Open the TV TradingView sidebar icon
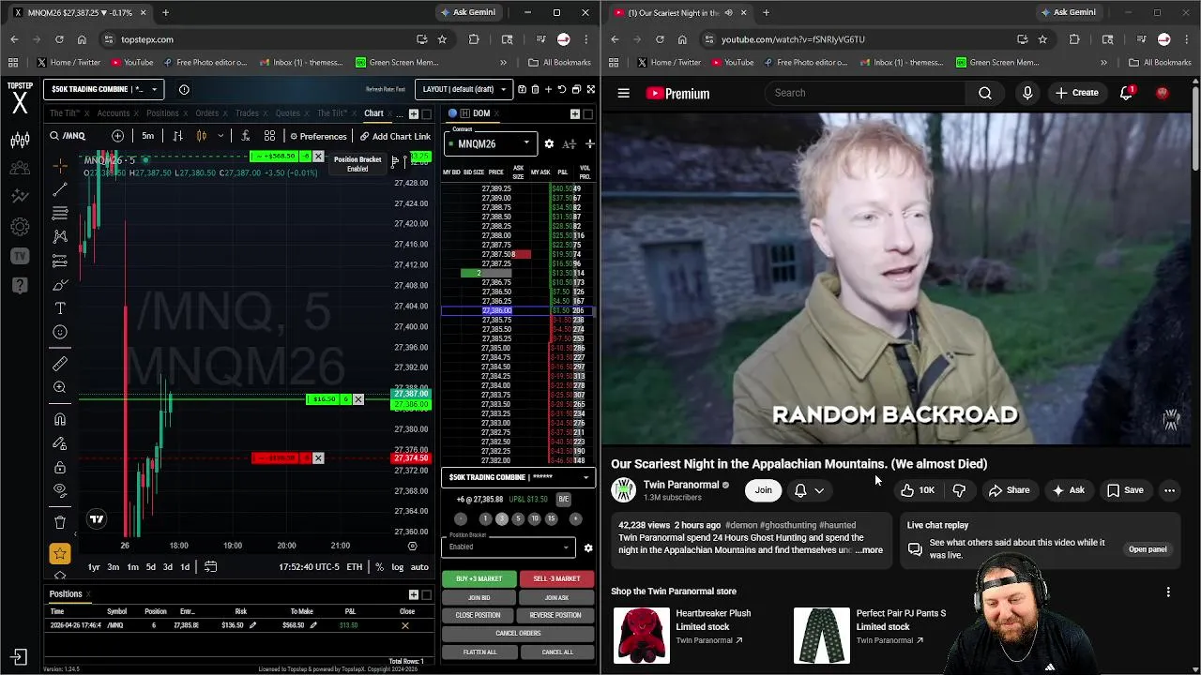This screenshot has height=675, width=1201. click(20, 256)
